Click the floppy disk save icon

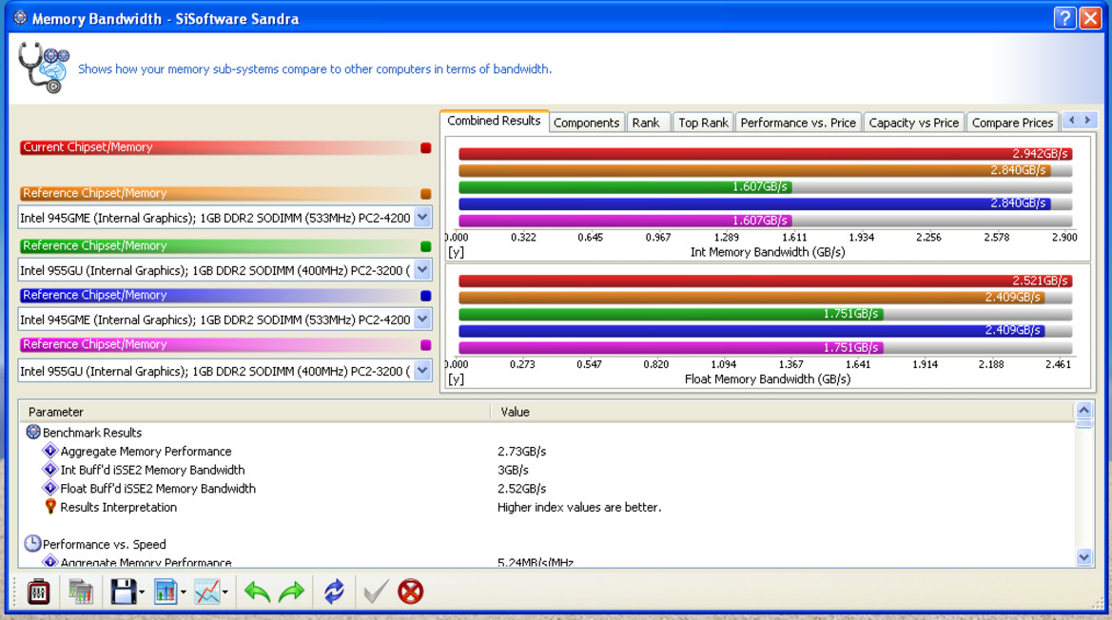123,591
